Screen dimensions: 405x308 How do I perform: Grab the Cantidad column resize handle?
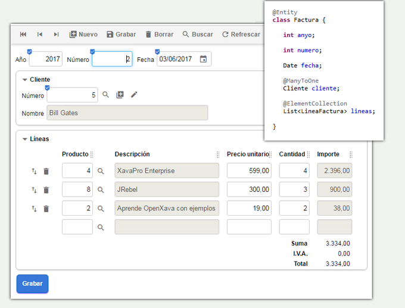pyautogui.click(x=309, y=154)
